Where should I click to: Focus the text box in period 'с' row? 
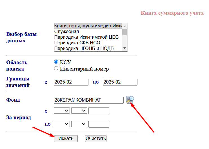click(99, 111)
